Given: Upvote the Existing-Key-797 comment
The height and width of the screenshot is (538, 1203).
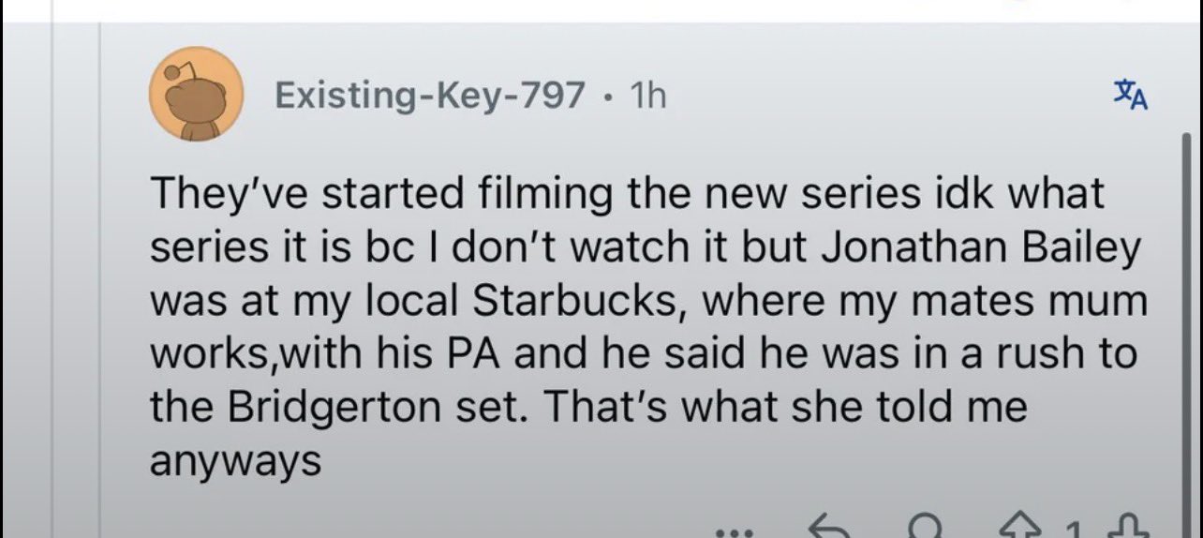Looking at the screenshot, I should click(x=1020, y=530).
